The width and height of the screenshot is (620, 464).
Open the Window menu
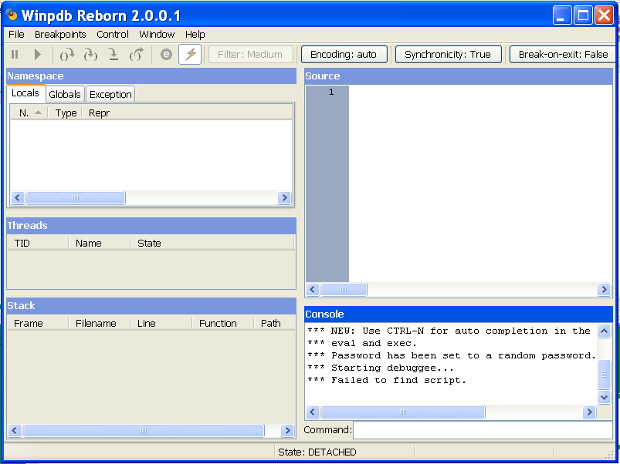[x=157, y=34]
